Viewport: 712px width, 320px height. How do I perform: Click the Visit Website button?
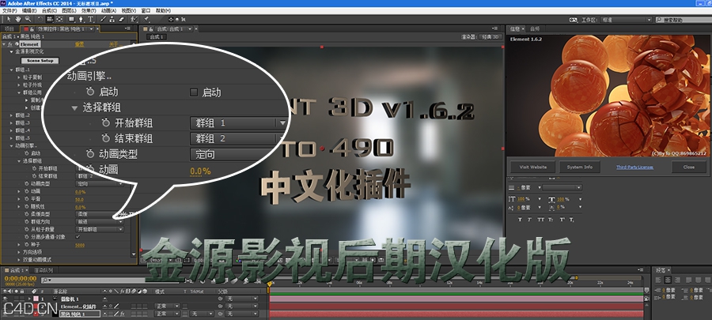tap(532, 167)
